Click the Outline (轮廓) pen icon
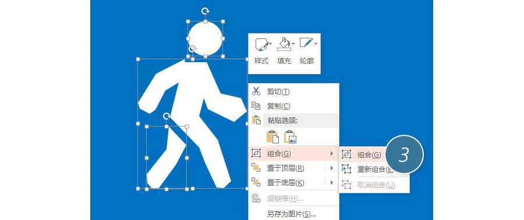This screenshot has width=524, height=220. click(306, 44)
